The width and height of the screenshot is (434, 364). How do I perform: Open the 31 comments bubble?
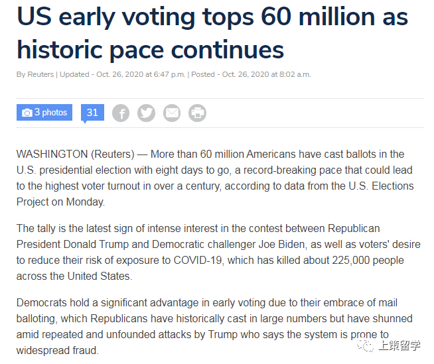(x=92, y=113)
